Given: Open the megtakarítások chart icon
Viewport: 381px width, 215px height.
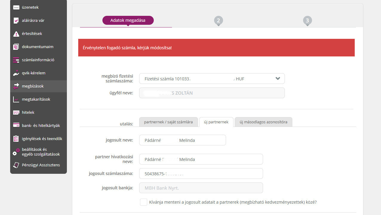Looking at the screenshot, I should pos(16,99).
